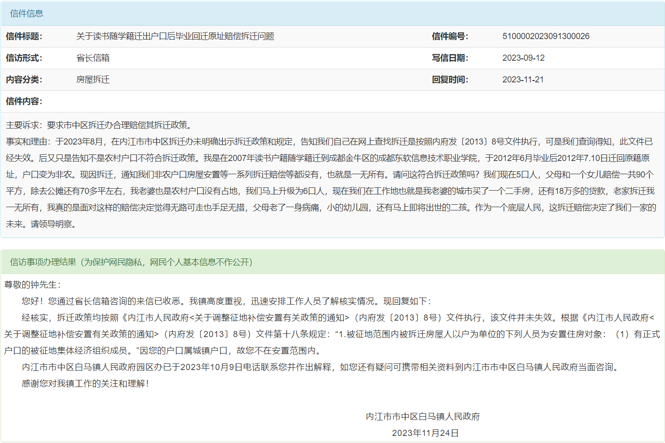The image size is (665, 443).
Task: Click the greeting 尊敬的钟先生
Action: pos(32,285)
